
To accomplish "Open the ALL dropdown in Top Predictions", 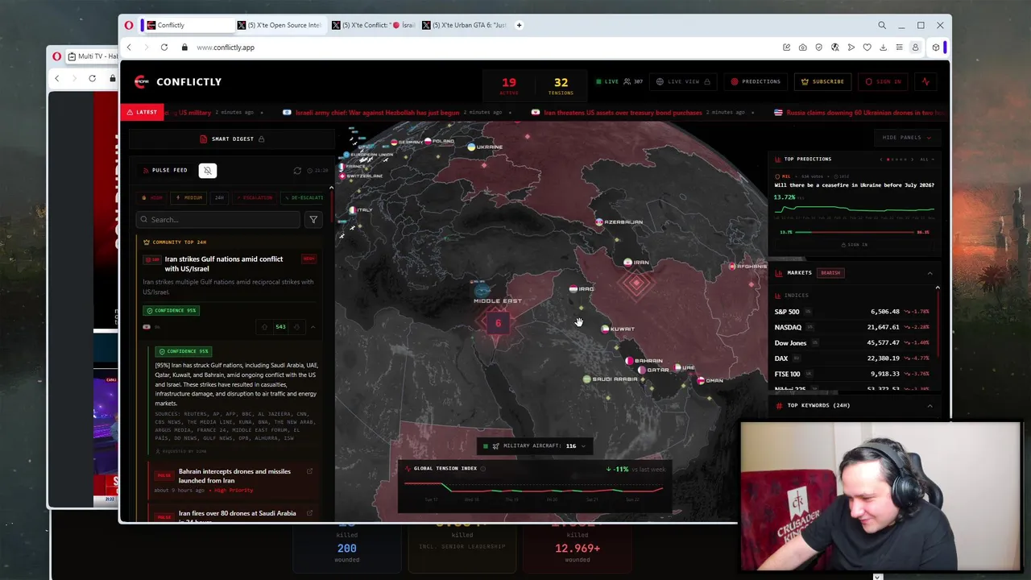I will point(925,159).
